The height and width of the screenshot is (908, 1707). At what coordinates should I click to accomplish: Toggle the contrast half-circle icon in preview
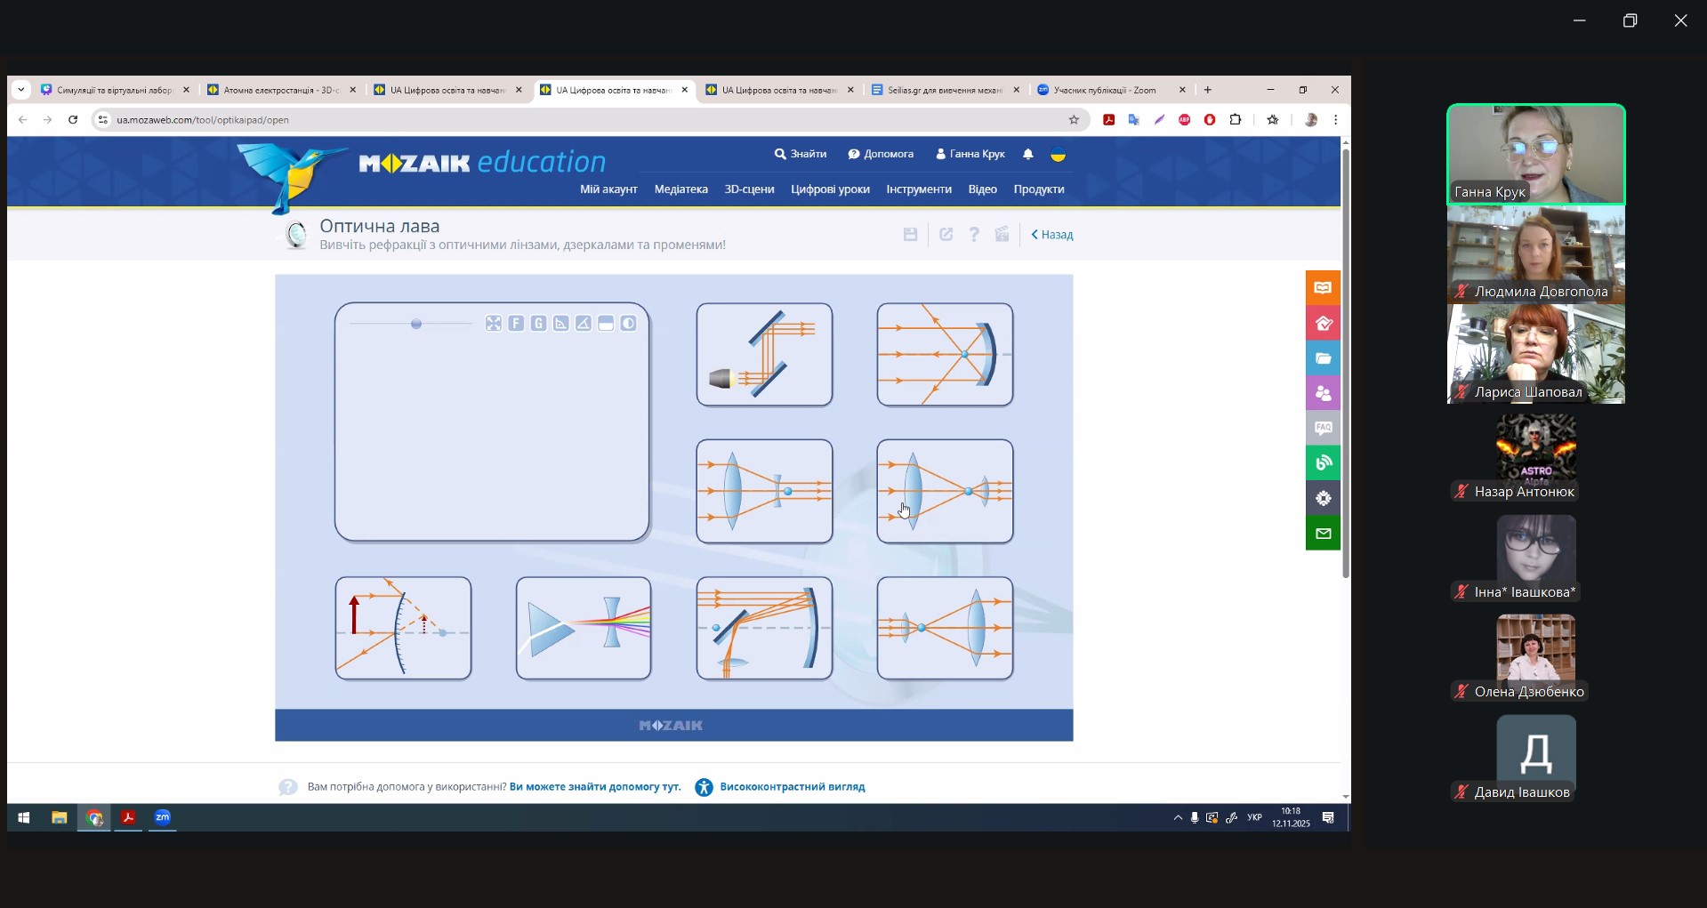(629, 324)
